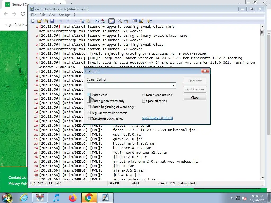Click the Customize Schemes toolbar icon
The height and width of the screenshot is (203, 271).
[141, 21]
